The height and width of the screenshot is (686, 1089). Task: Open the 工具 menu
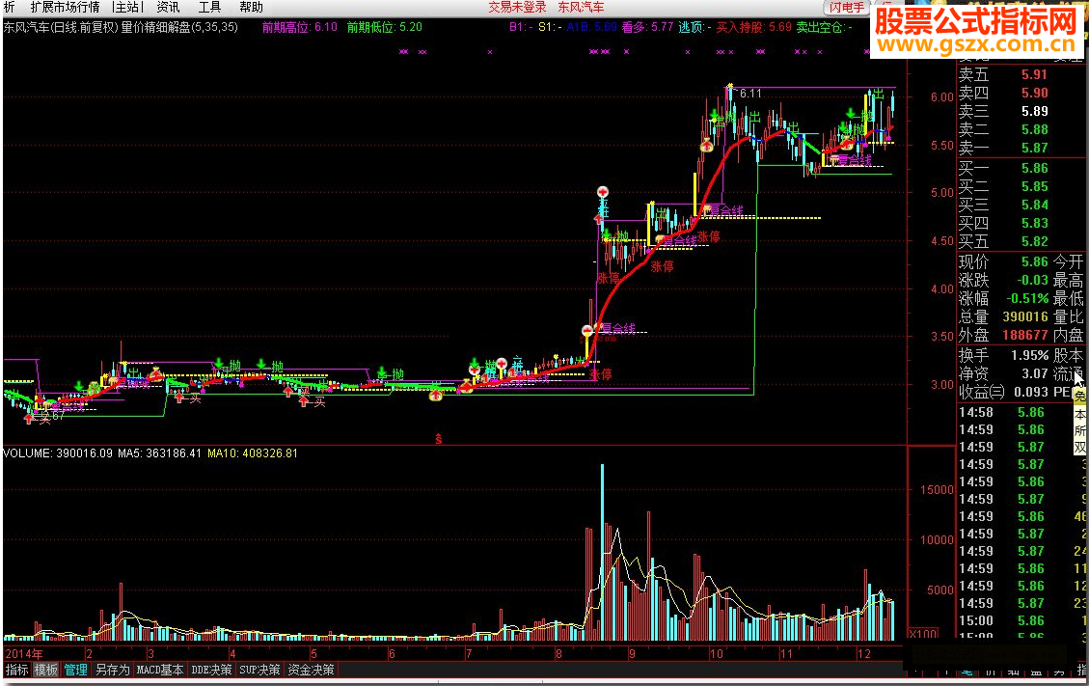point(209,8)
